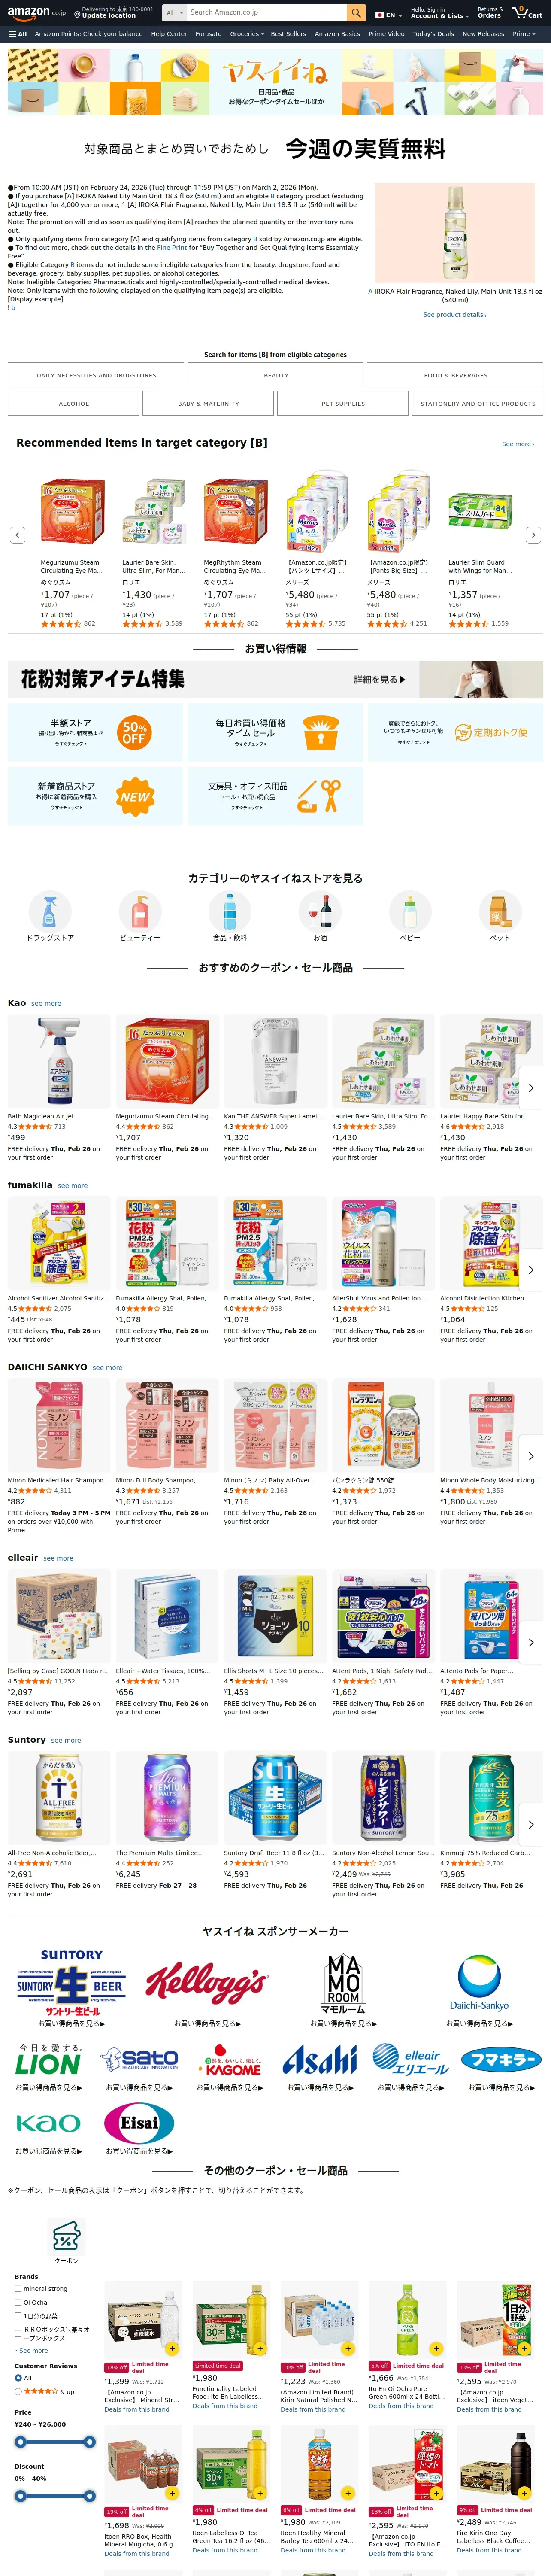Open Today's Deals in navigation bar
This screenshot has height=2576, width=551.
(x=433, y=34)
